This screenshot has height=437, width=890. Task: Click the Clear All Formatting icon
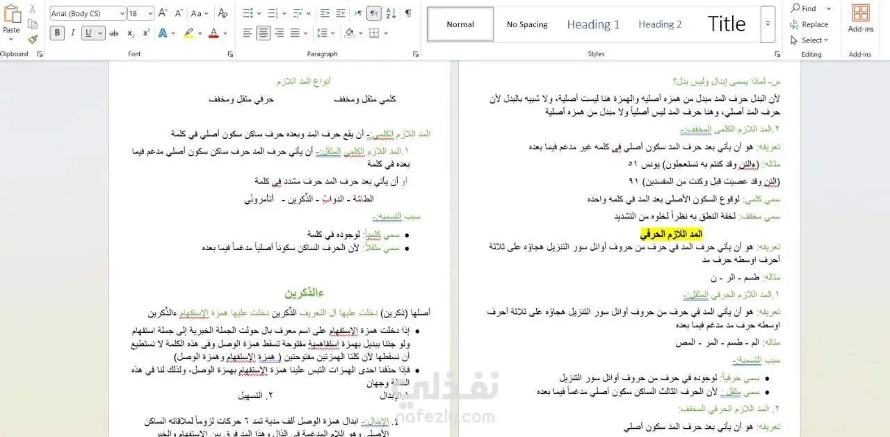click(x=222, y=13)
